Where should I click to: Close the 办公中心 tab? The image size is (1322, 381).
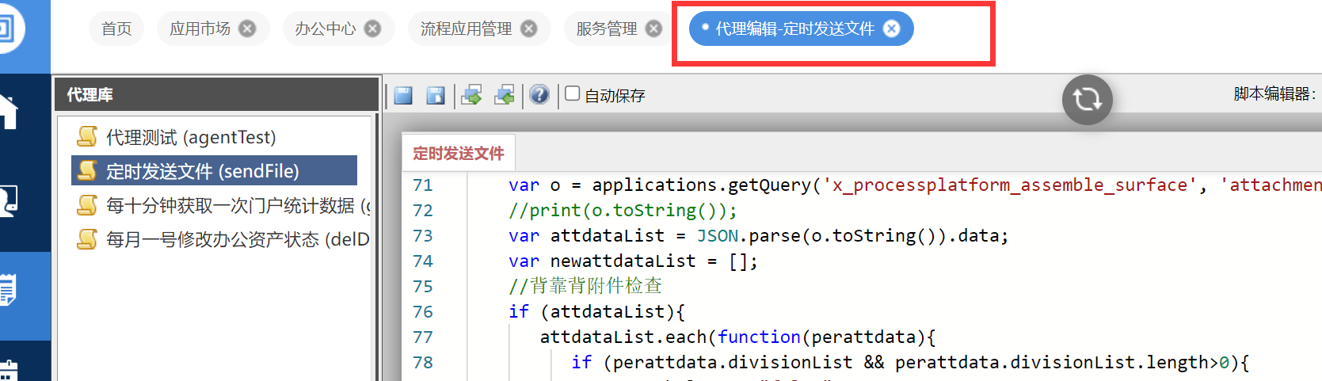pyautogui.click(x=372, y=29)
